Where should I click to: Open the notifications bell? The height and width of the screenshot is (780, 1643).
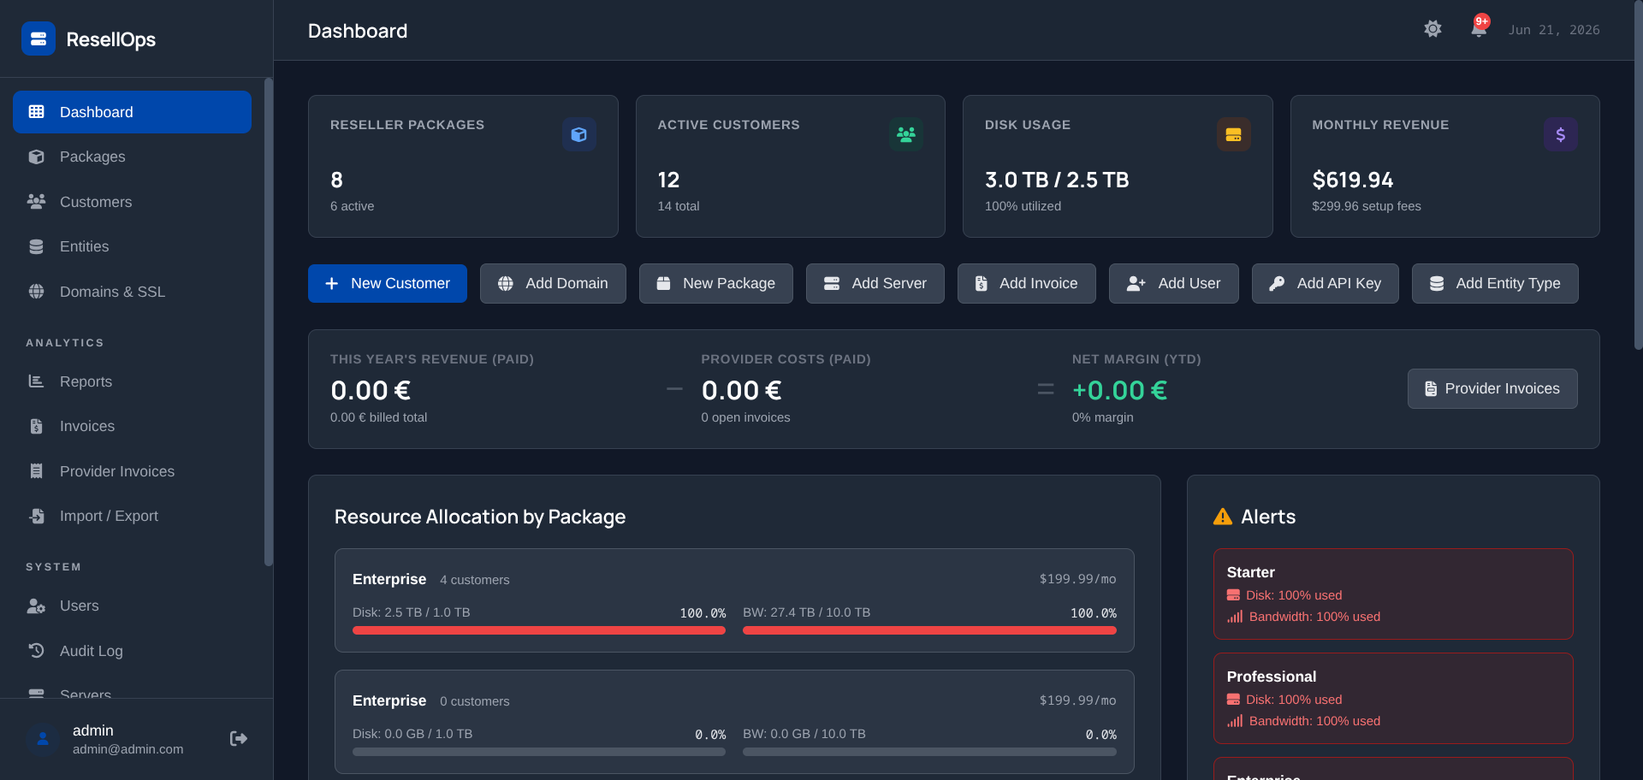(x=1479, y=29)
